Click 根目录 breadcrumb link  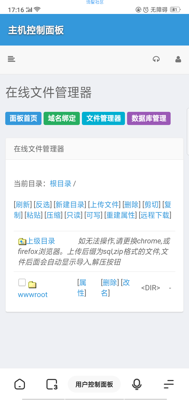click(61, 183)
